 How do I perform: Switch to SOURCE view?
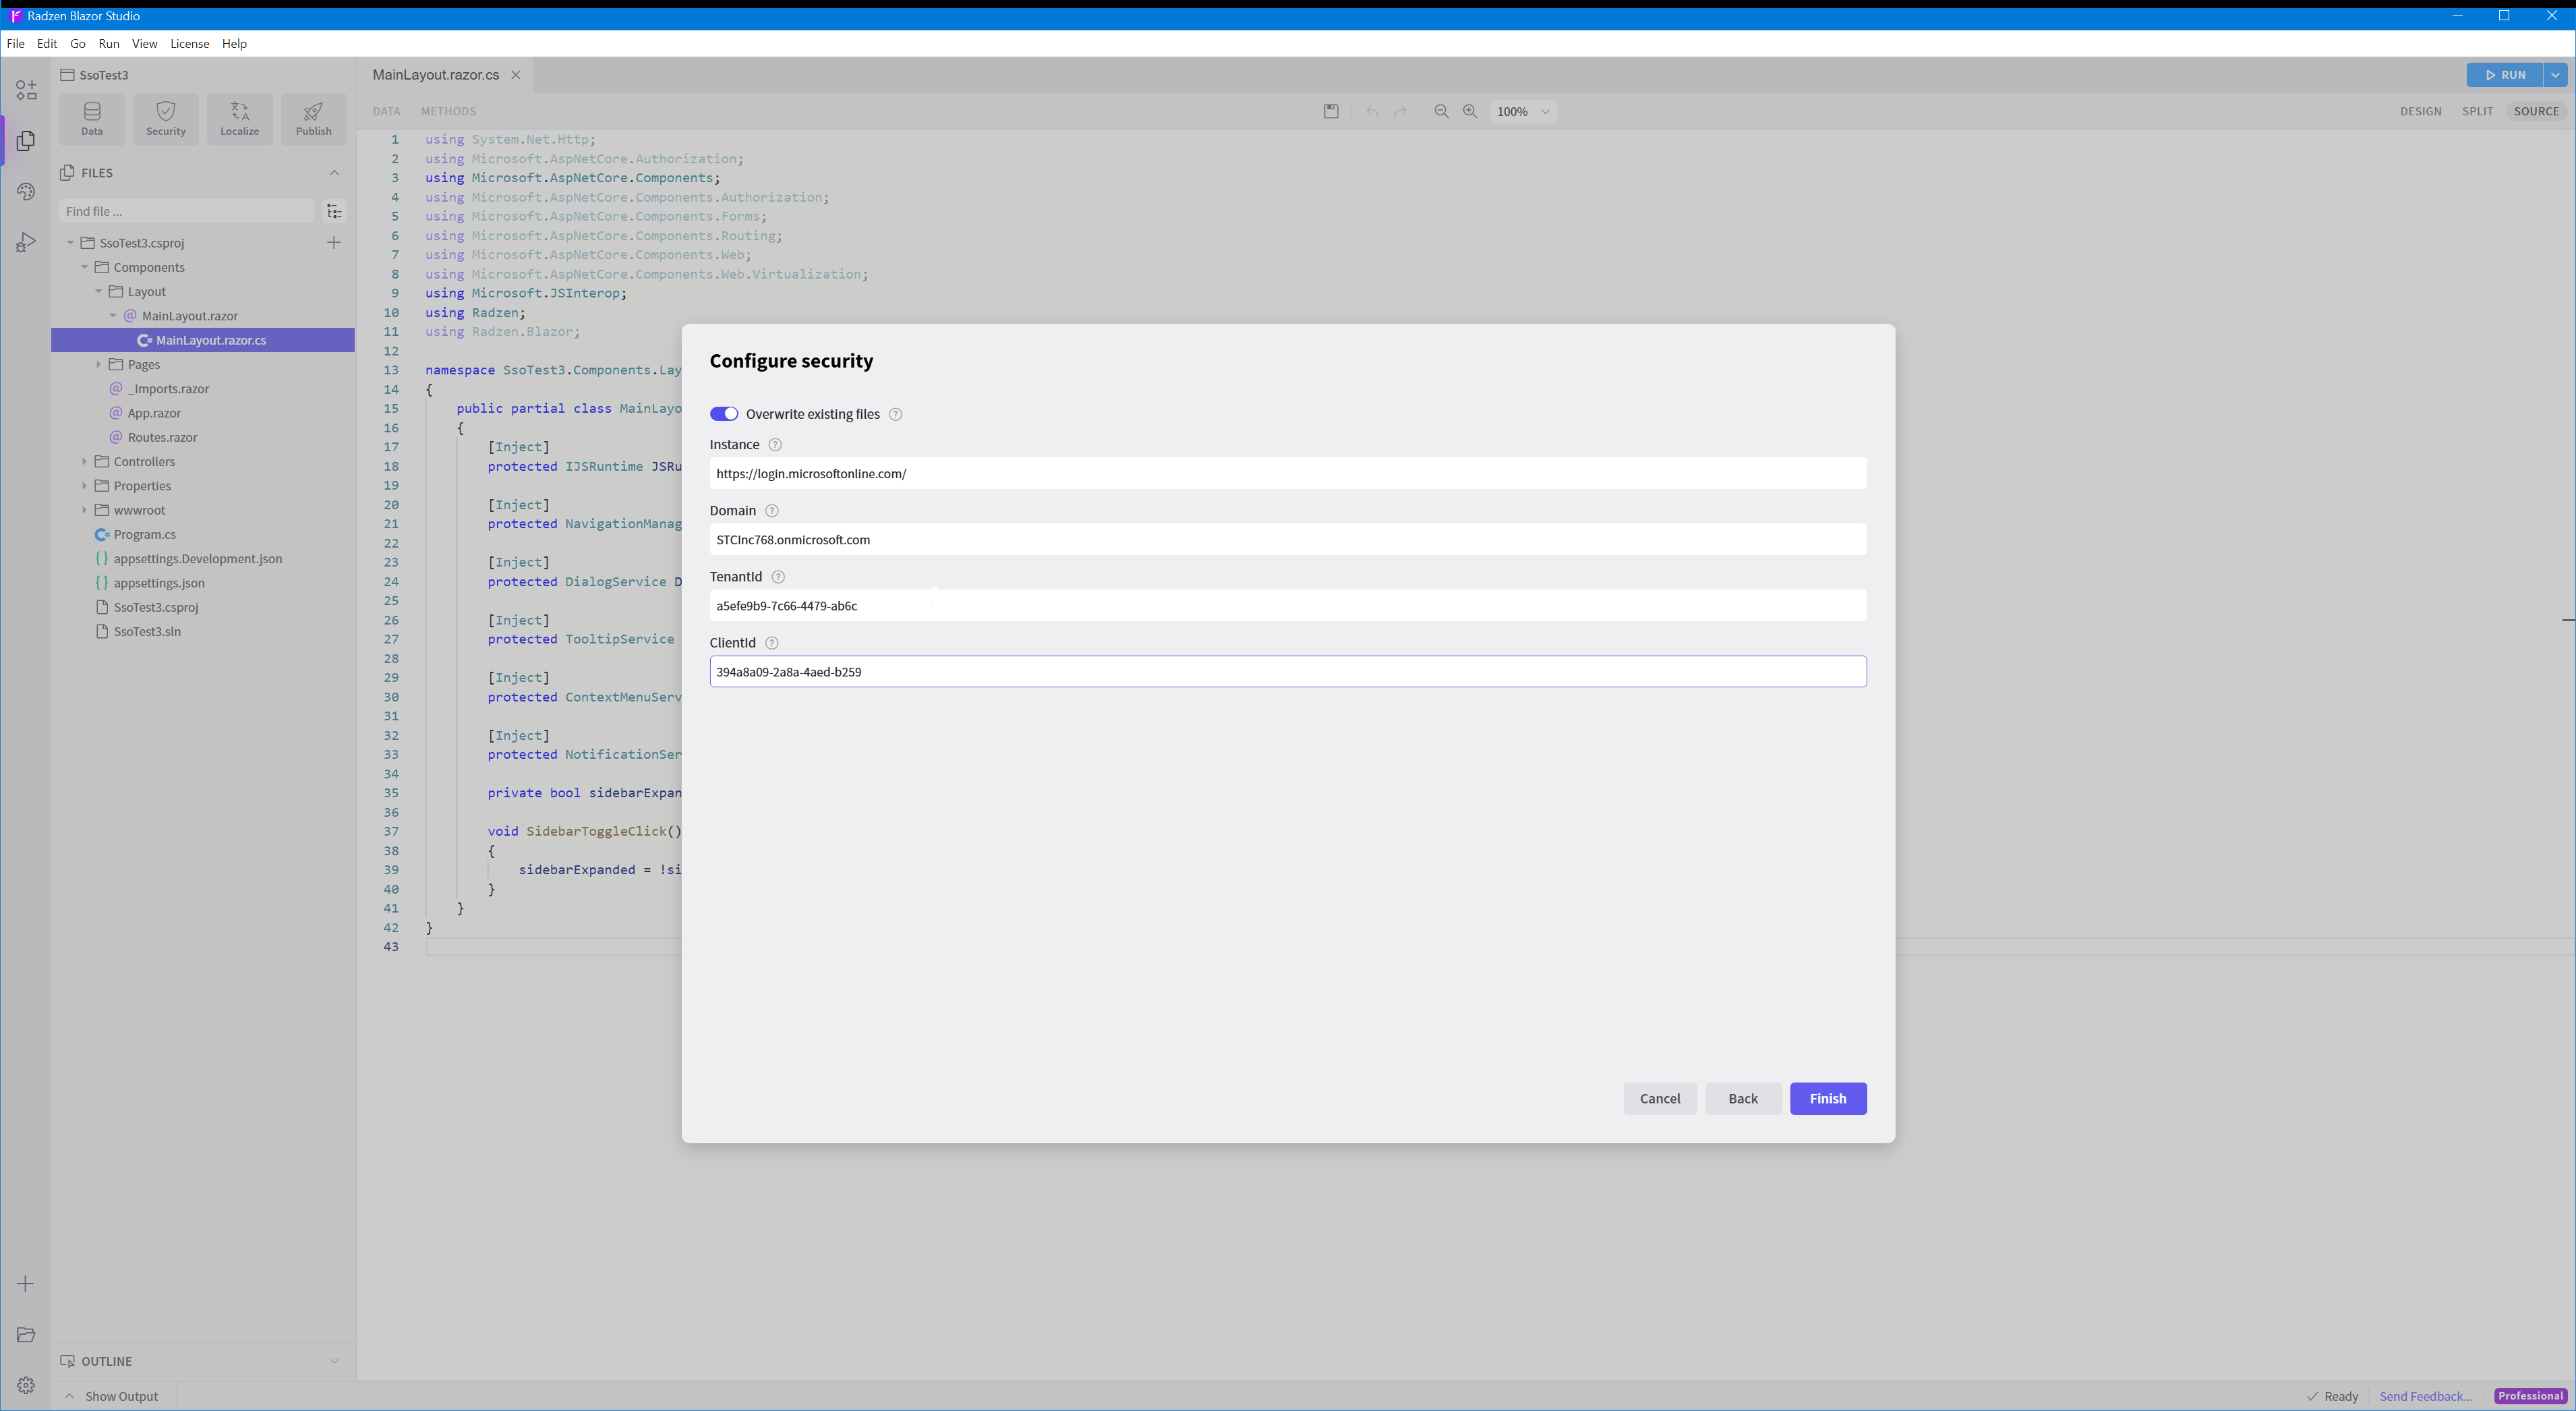click(x=2537, y=112)
